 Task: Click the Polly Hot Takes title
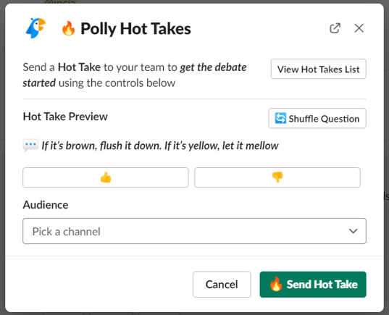(135, 29)
